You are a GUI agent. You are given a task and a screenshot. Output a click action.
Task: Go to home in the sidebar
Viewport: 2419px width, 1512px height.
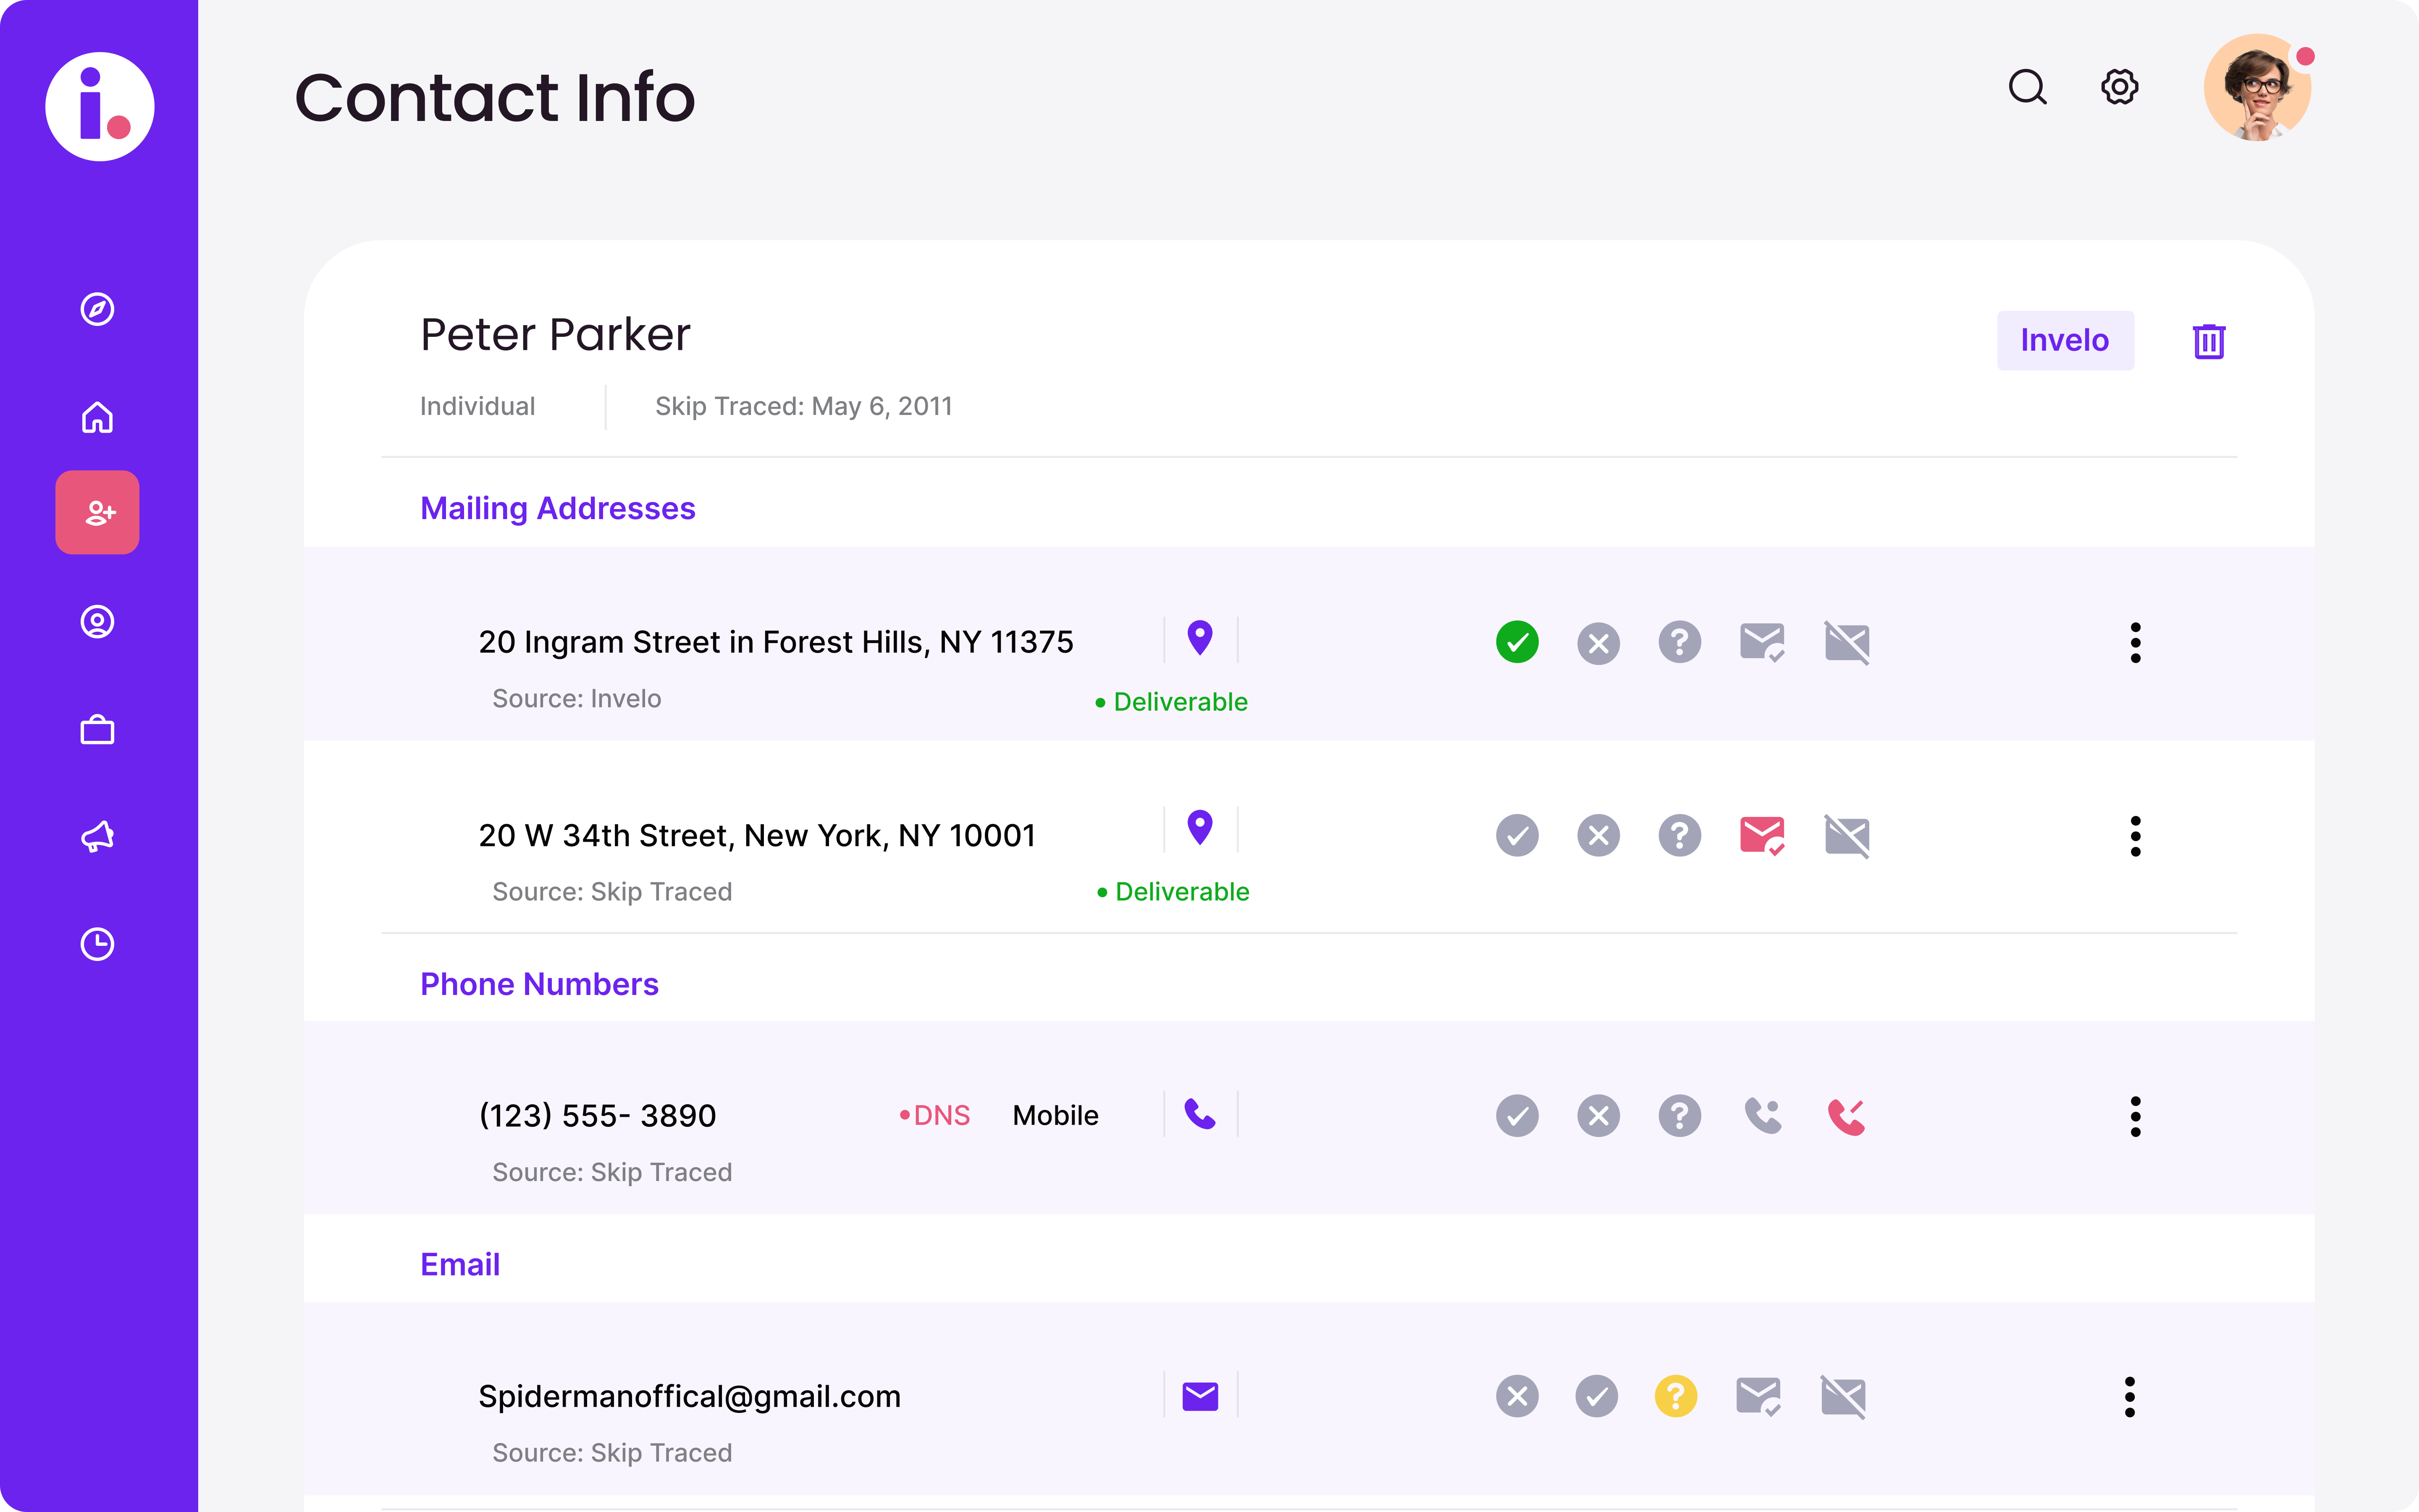coord(97,417)
